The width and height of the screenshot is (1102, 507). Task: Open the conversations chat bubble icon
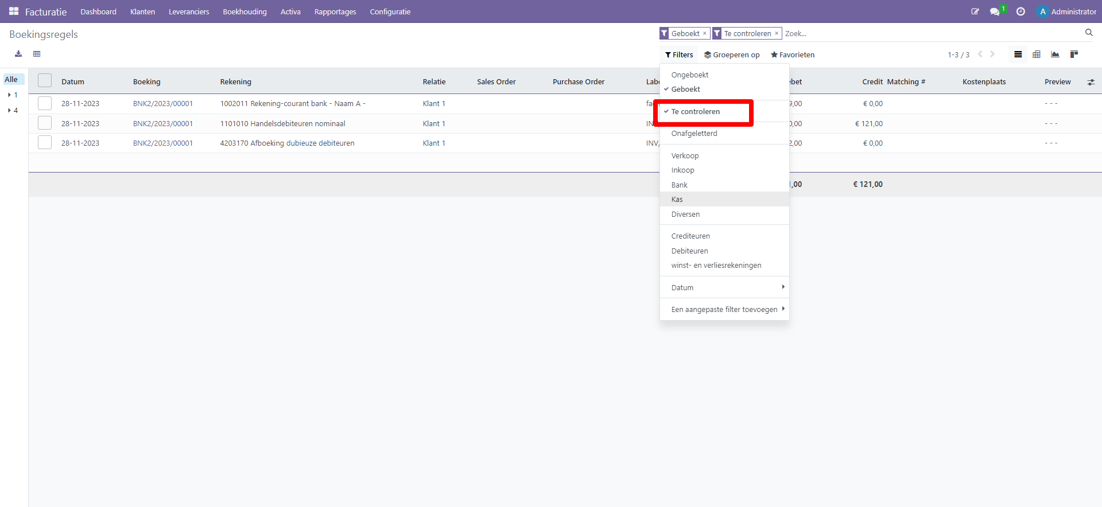[x=995, y=11]
